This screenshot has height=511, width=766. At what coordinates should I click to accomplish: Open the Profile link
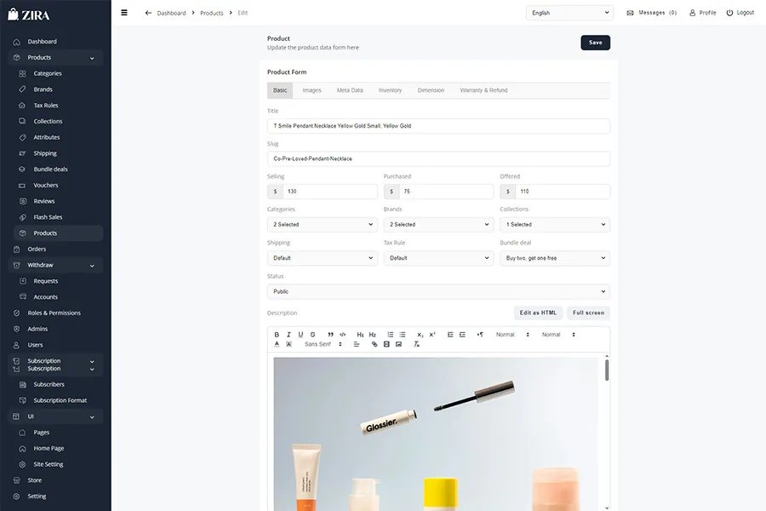(x=702, y=13)
